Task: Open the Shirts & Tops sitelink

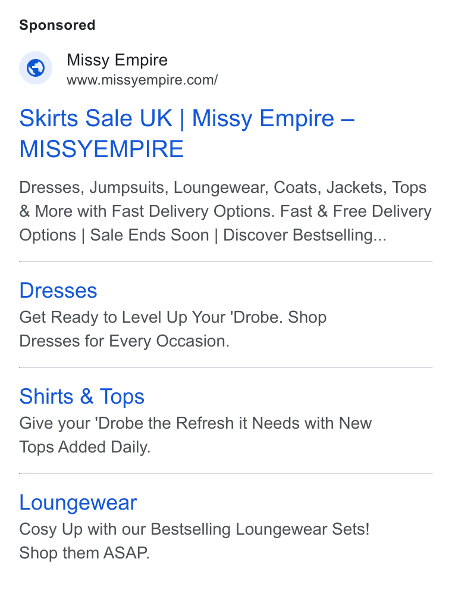Action: coord(81,397)
